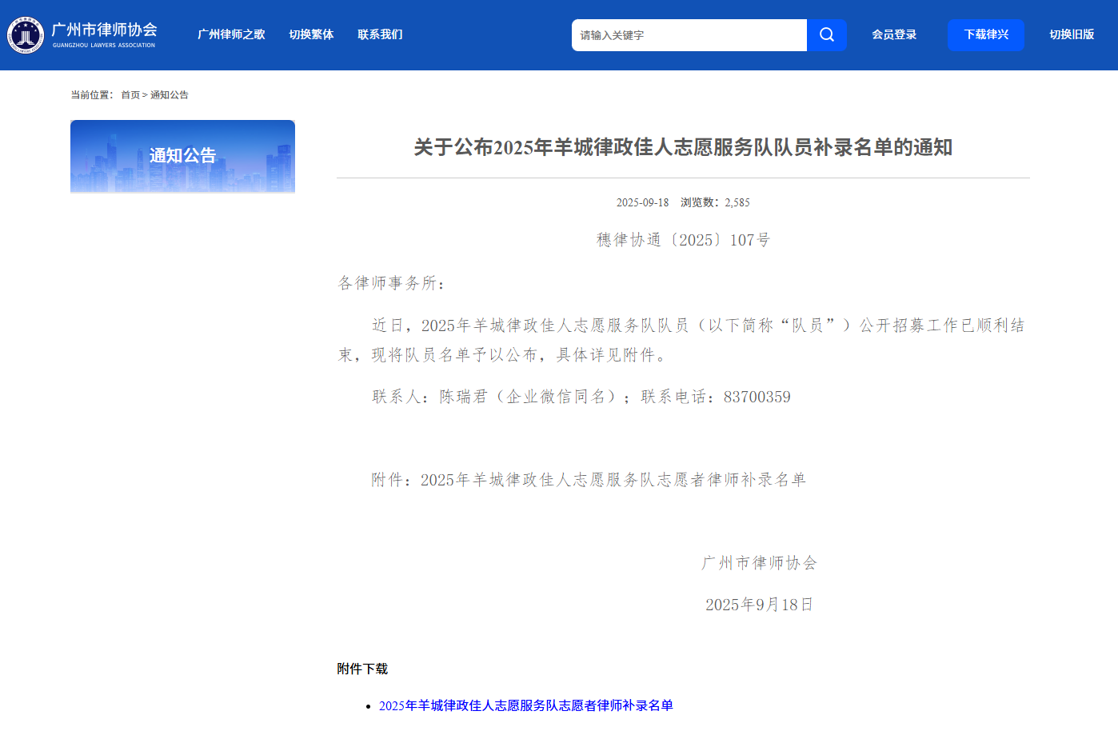Go to 首页 in the breadcrumb
The height and width of the screenshot is (731, 1118).
tap(130, 95)
